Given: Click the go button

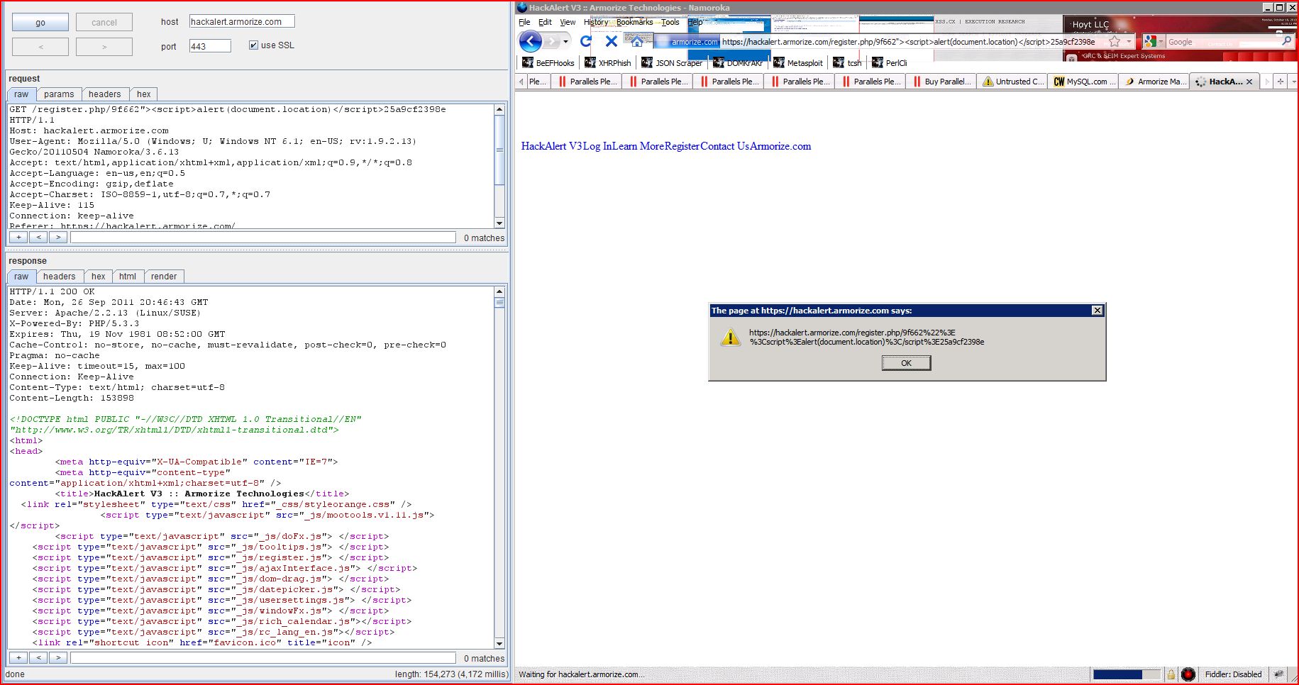Looking at the screenshot, I should coord(40,22).
